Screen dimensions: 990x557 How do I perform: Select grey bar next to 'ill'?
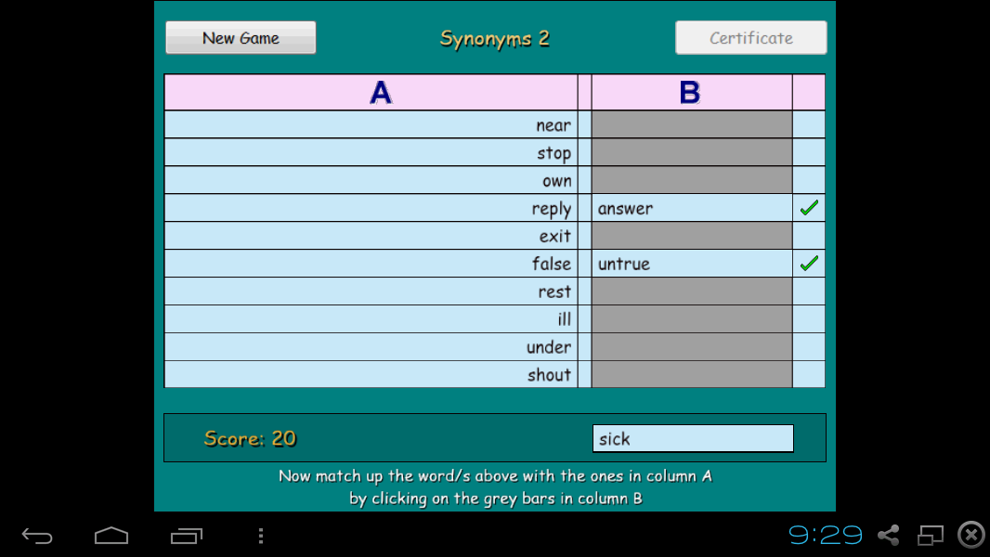point(692,319)
